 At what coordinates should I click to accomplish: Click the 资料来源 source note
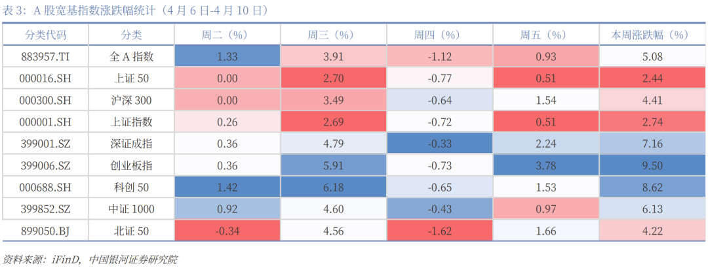tap(90, 260)
